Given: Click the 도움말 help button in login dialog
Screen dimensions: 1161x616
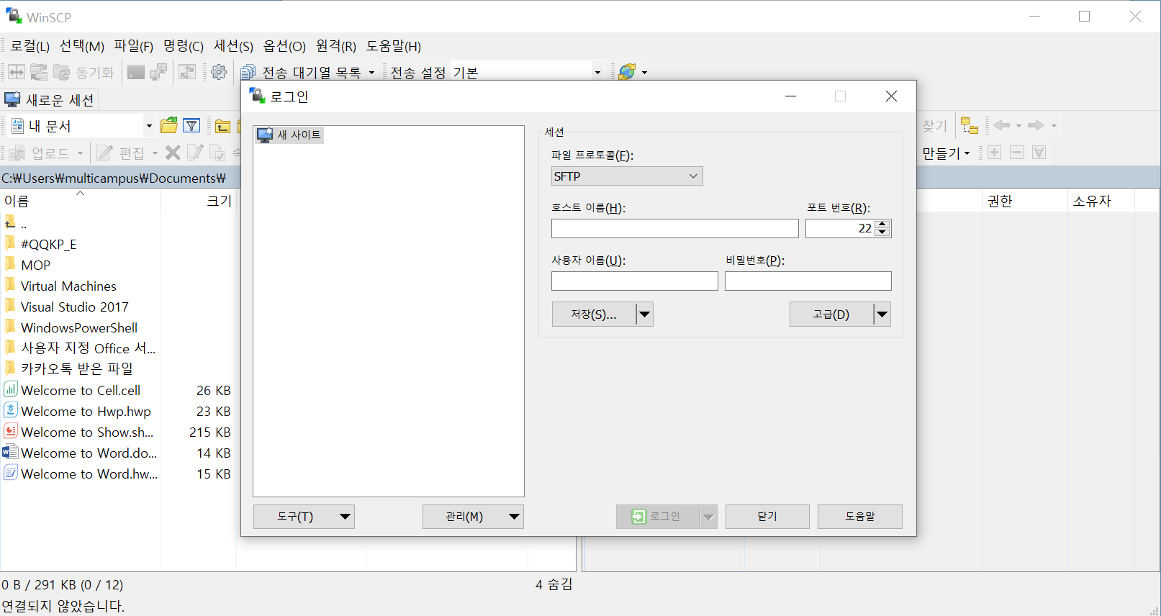Looking at the screenshot, I should 860,517.
